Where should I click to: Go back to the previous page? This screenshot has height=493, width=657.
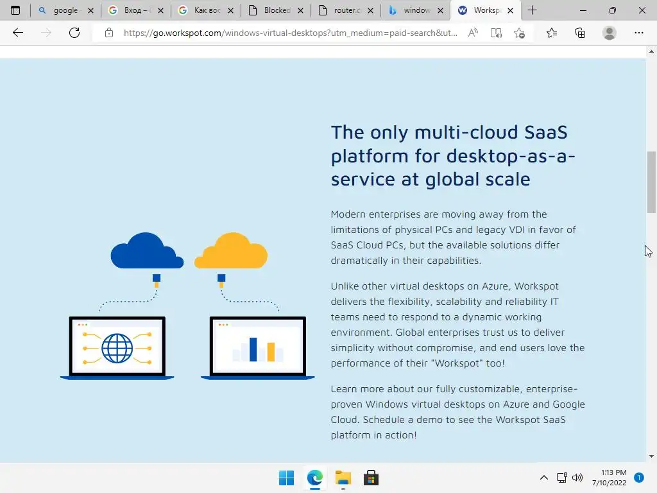(17, 33)
